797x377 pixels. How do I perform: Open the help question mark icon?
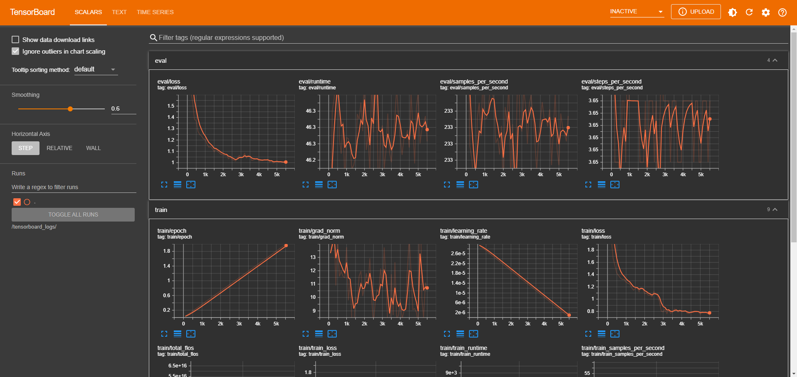click(x=782, y=12)
